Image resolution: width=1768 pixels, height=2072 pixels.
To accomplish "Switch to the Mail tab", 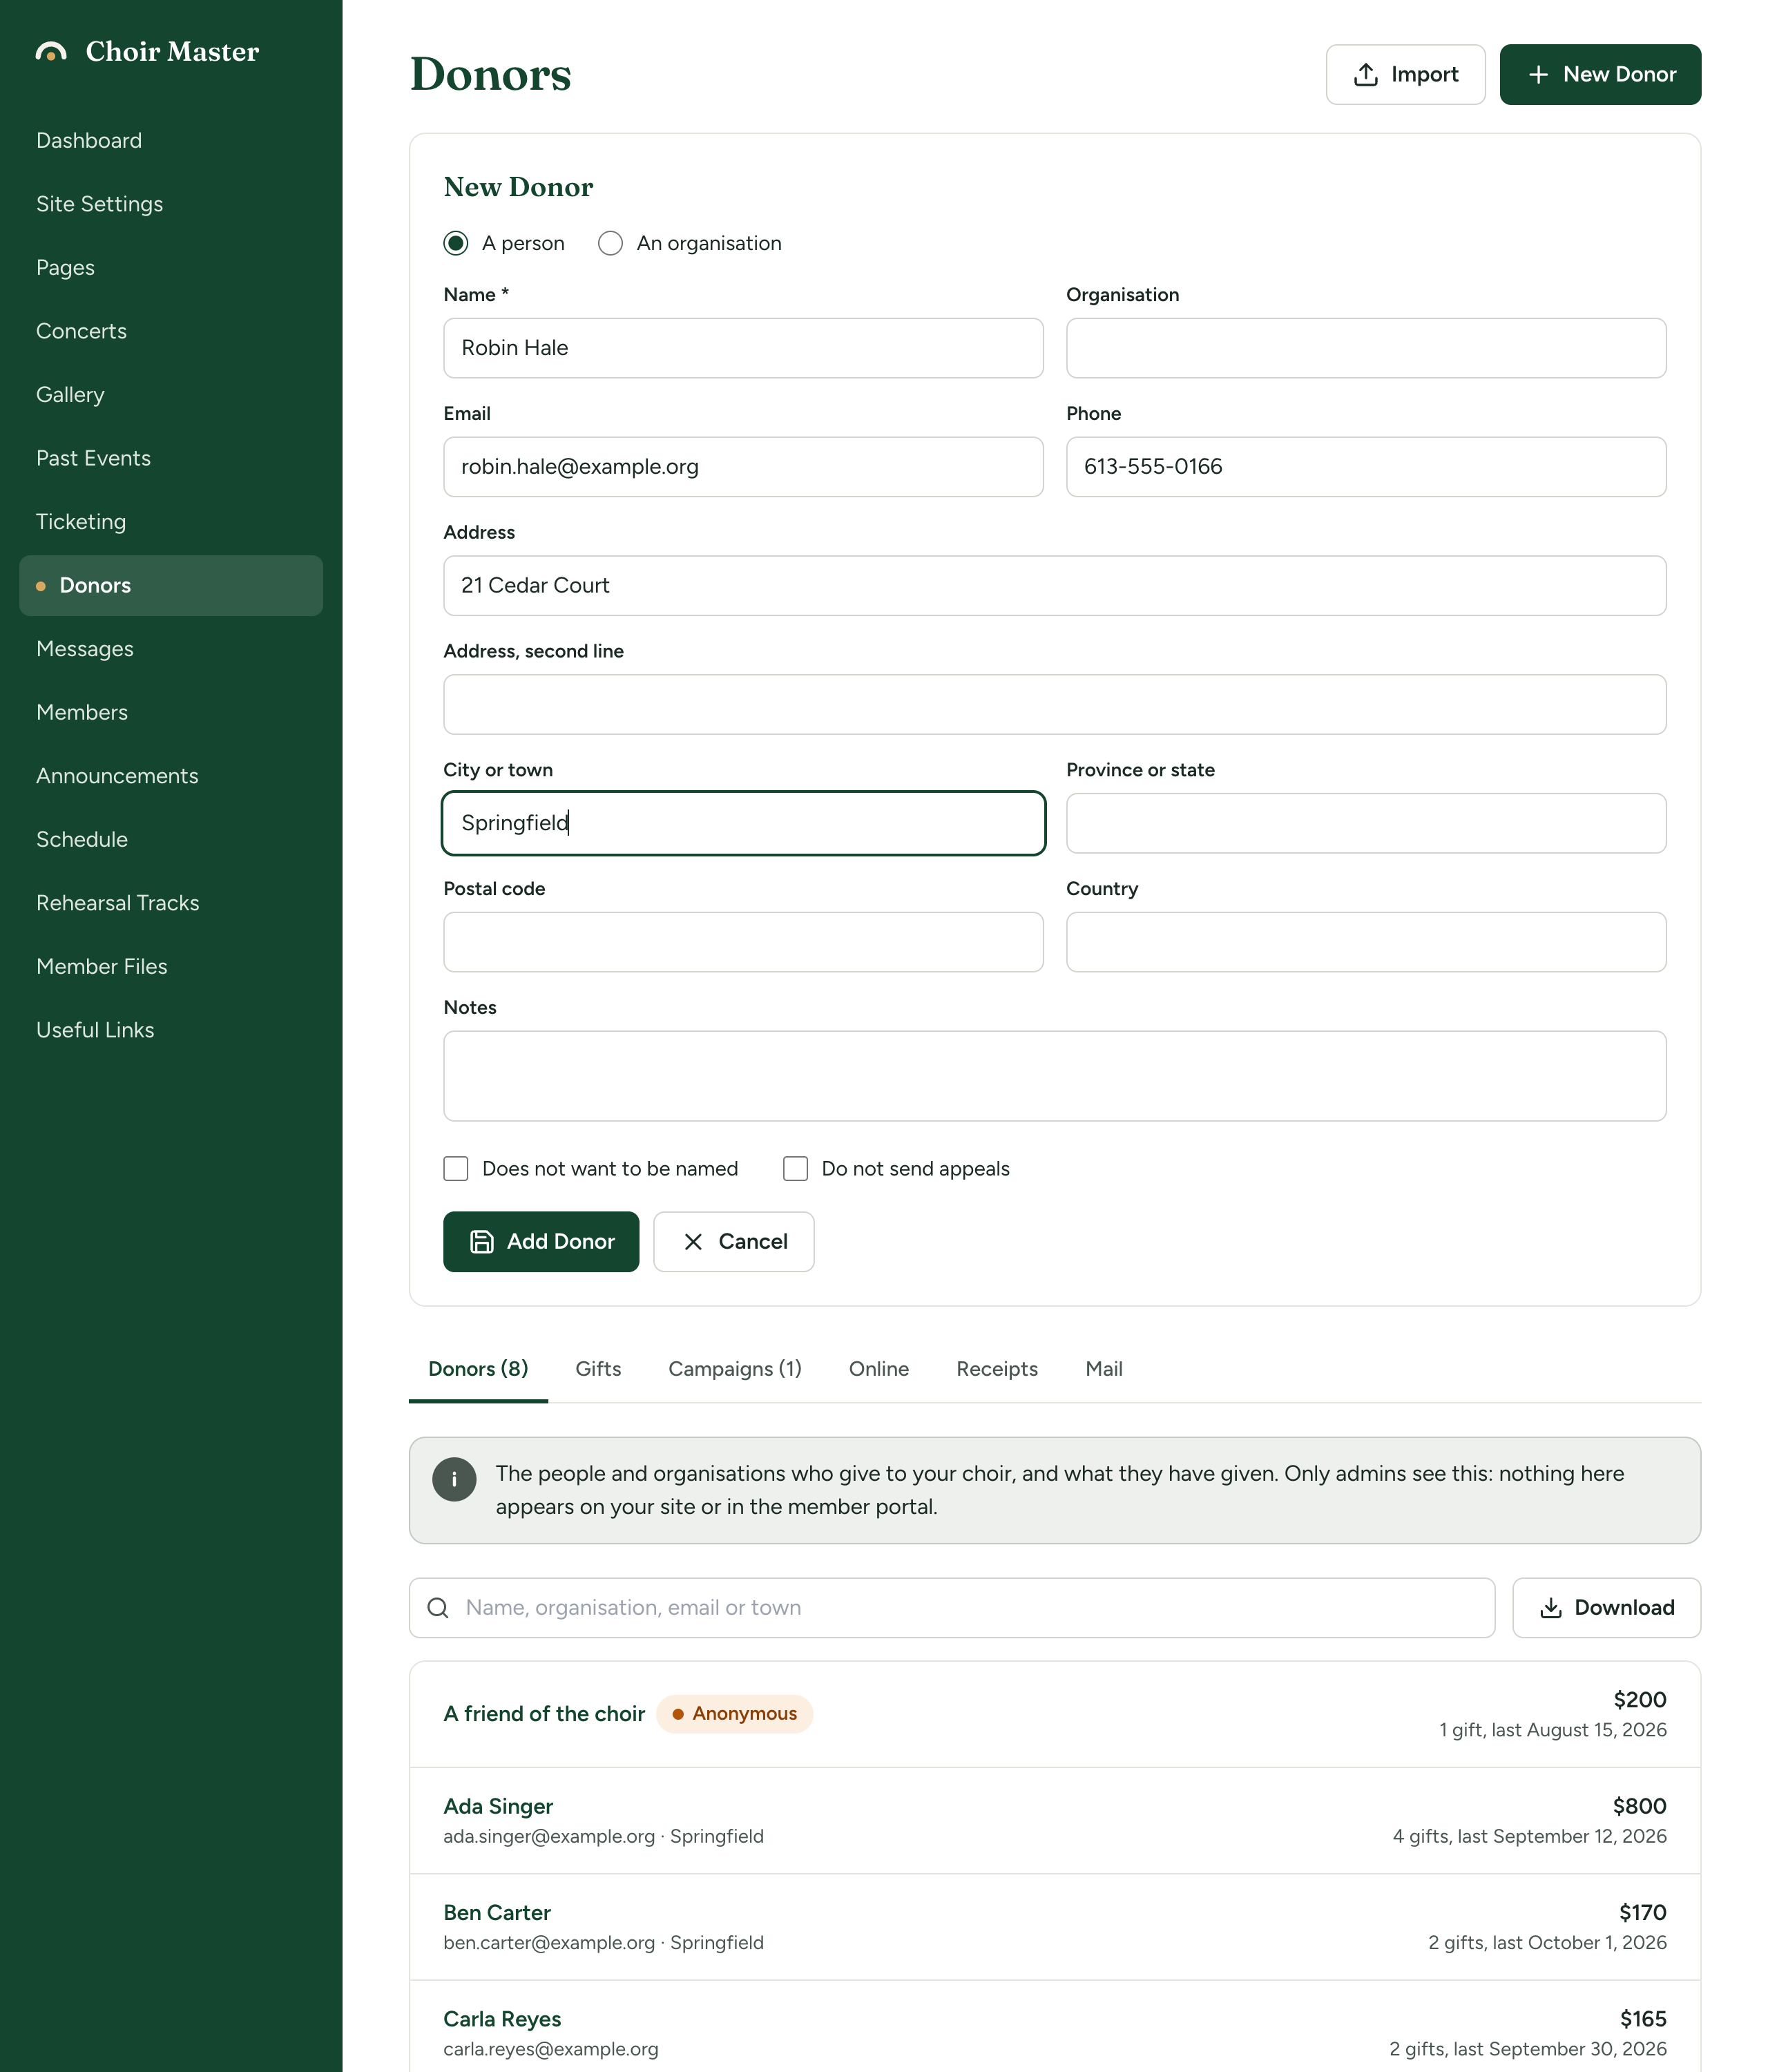I will (x=1104, y=1369).
